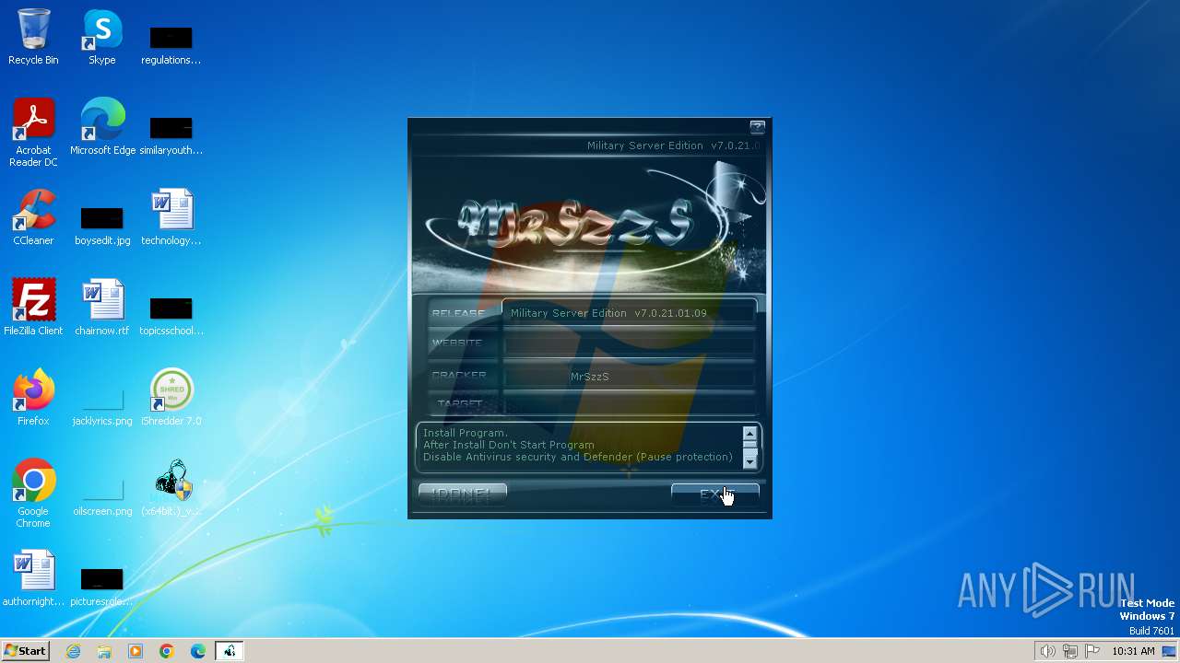Click the RELEASE field showing Military Server Edition
1180x663 pixels.
click(630, 313)
